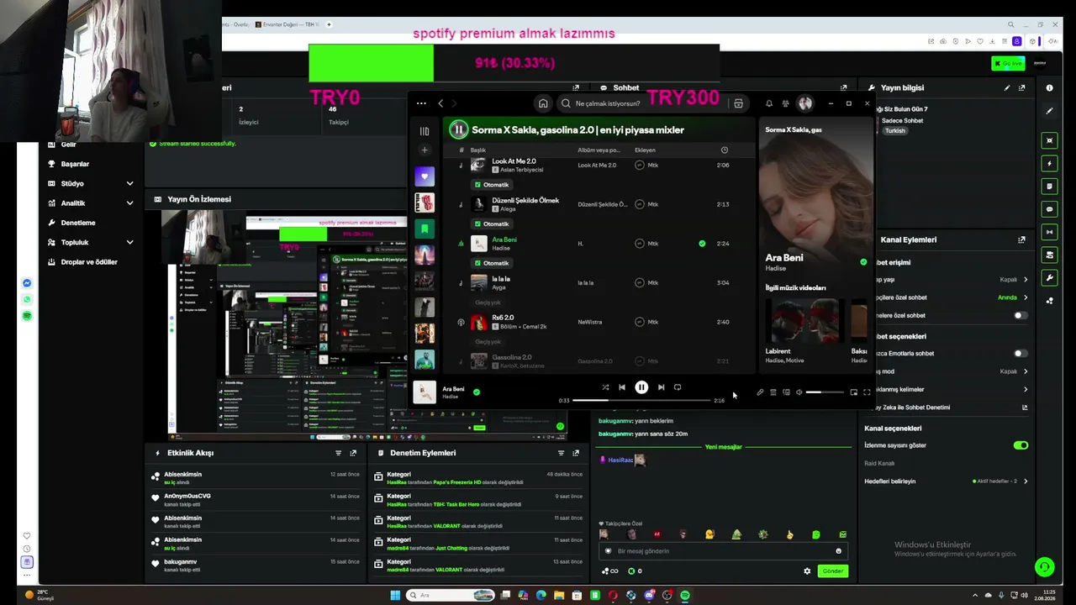Open Spotify from the Windows taskbar

[685, 596]
